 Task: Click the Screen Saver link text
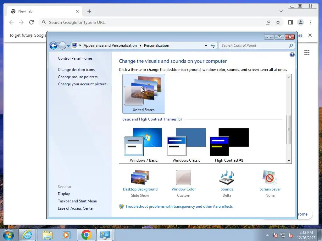pos(270,189)
